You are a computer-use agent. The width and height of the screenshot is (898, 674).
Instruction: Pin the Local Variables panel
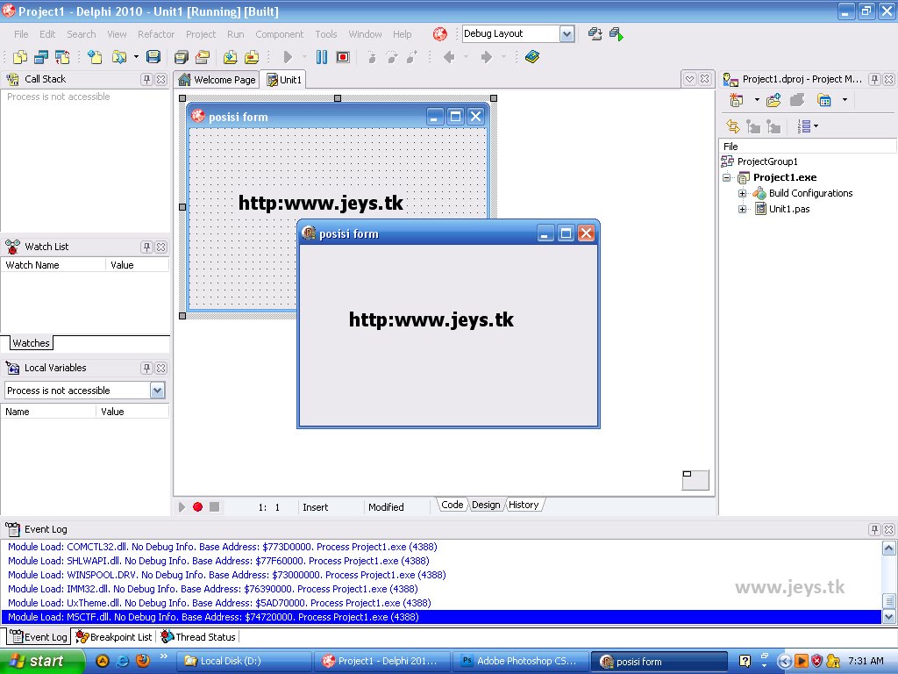pos(146,368)
